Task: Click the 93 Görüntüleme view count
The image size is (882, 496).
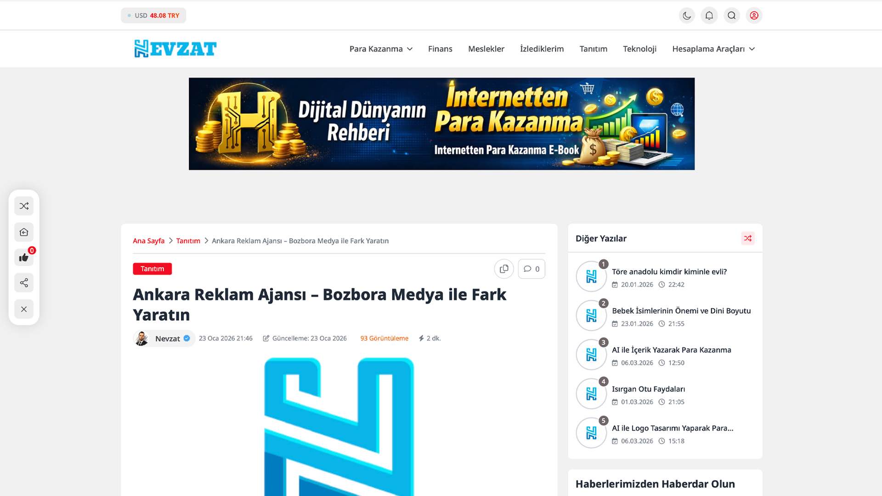Action: [x=384, y=338]
